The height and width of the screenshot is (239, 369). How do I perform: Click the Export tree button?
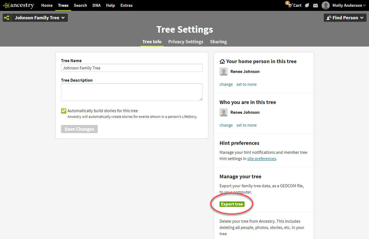(232, 204)
